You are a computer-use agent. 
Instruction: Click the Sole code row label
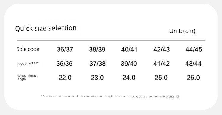tap(28, 49)
